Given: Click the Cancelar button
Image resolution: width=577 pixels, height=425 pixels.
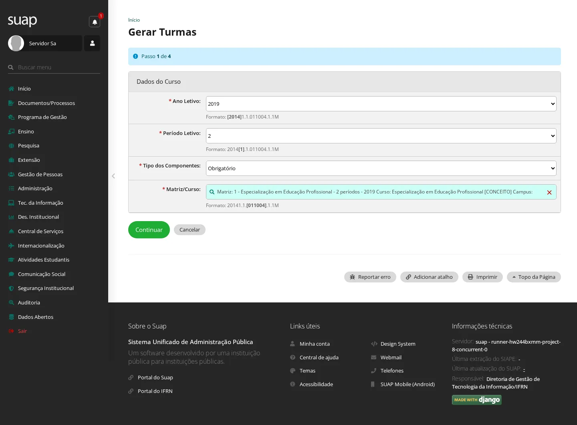Looking at the screenshot, I should click(x=190, y=230).
